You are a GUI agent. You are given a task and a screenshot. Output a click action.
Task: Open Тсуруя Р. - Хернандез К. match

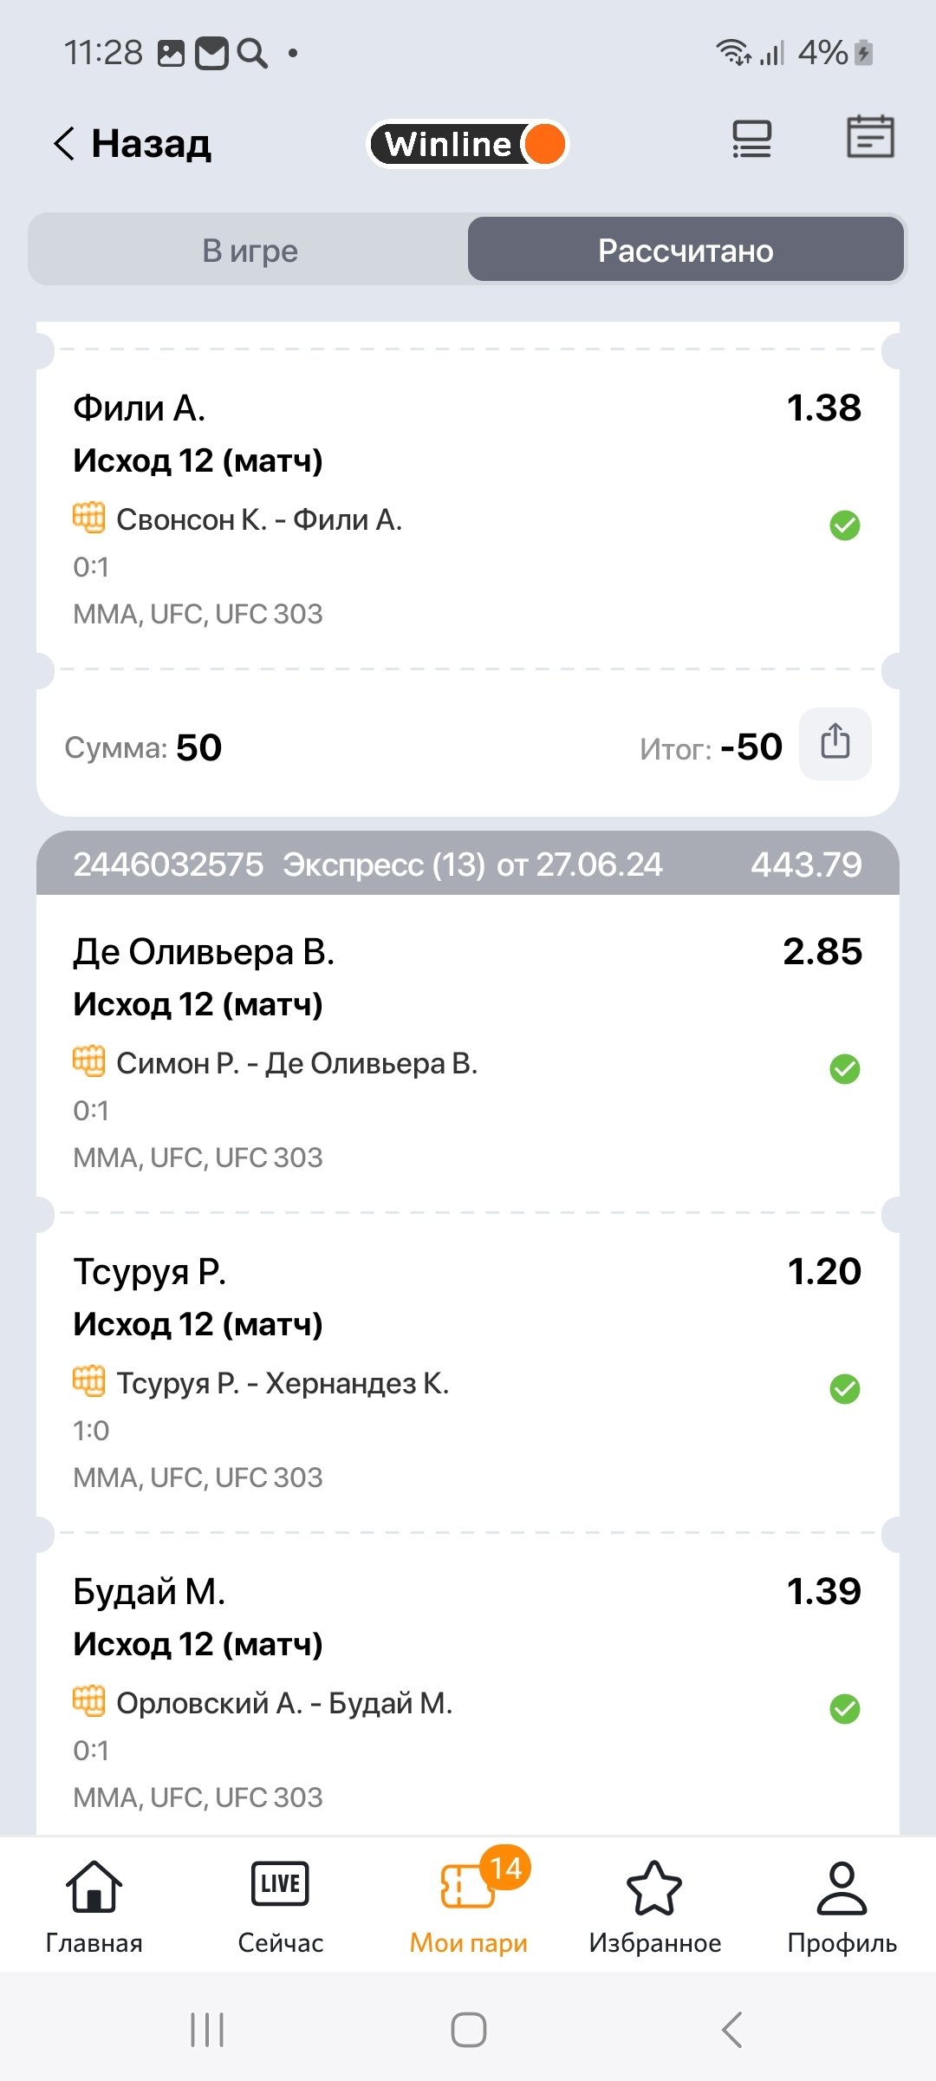(283, 1383)
